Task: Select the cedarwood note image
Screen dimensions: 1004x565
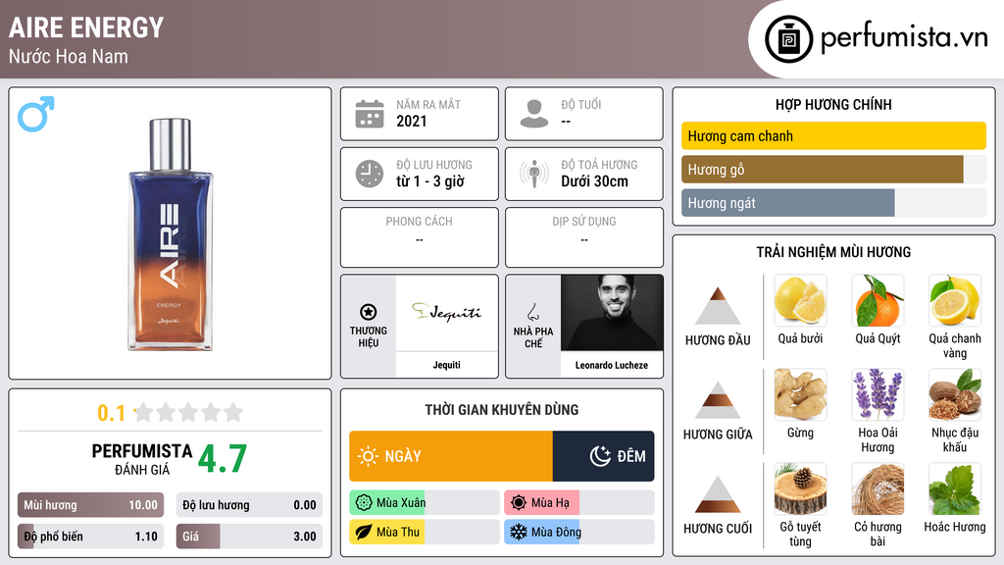Action: (x=800, y=488)
